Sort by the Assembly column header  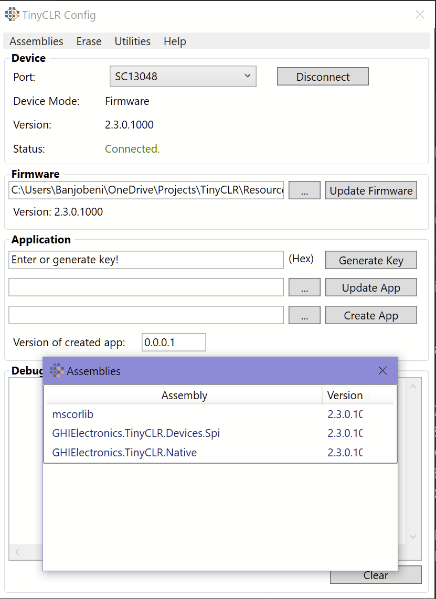coord(185,395)
